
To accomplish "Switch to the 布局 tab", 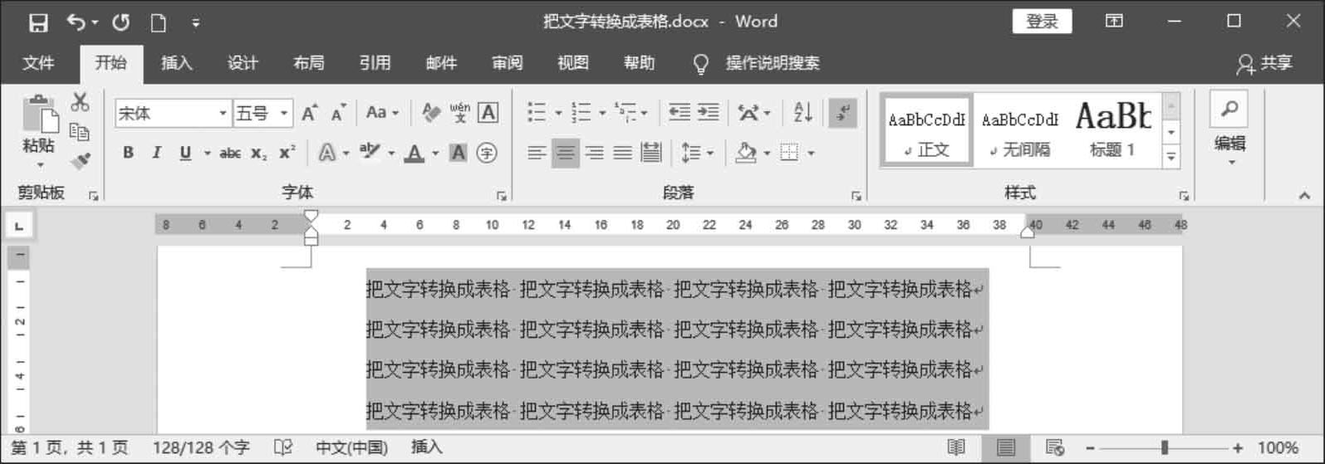I will pyautogui.click(x=308, y=63).
